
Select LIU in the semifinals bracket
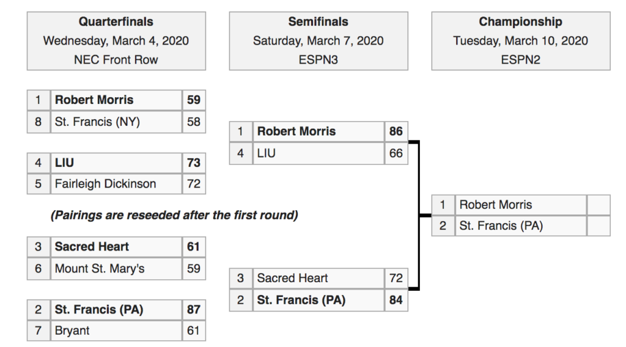coord(318,153)
